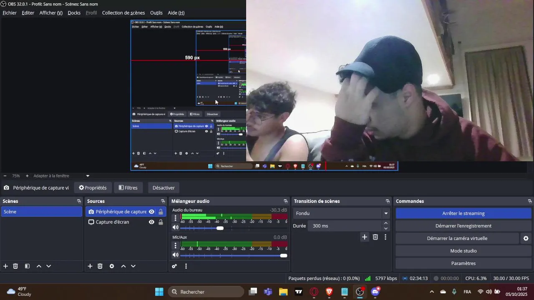Open transition properties three-dot menu

385,237
